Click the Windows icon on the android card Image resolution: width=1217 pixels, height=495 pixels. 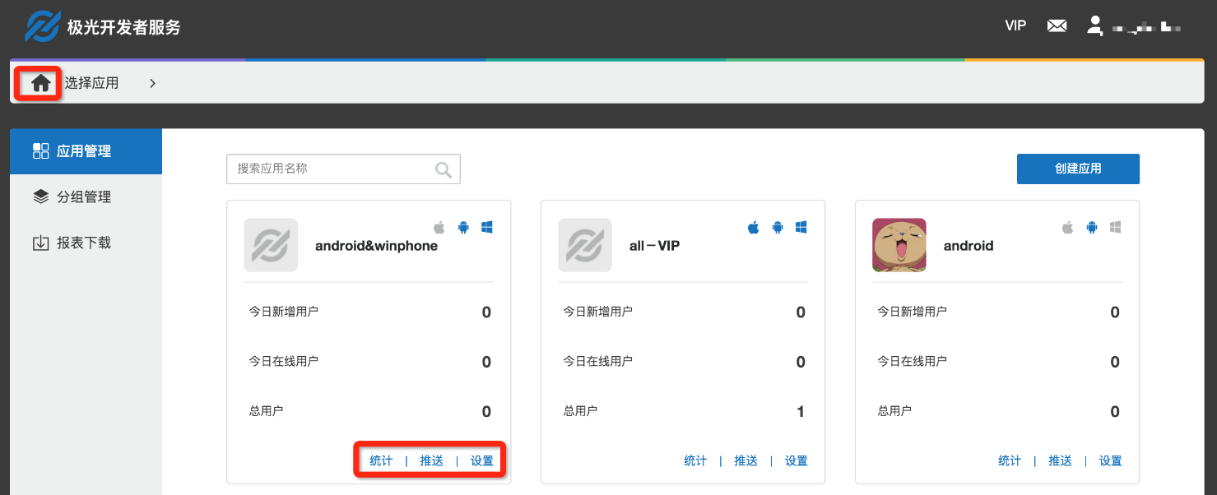[1115, 227]
